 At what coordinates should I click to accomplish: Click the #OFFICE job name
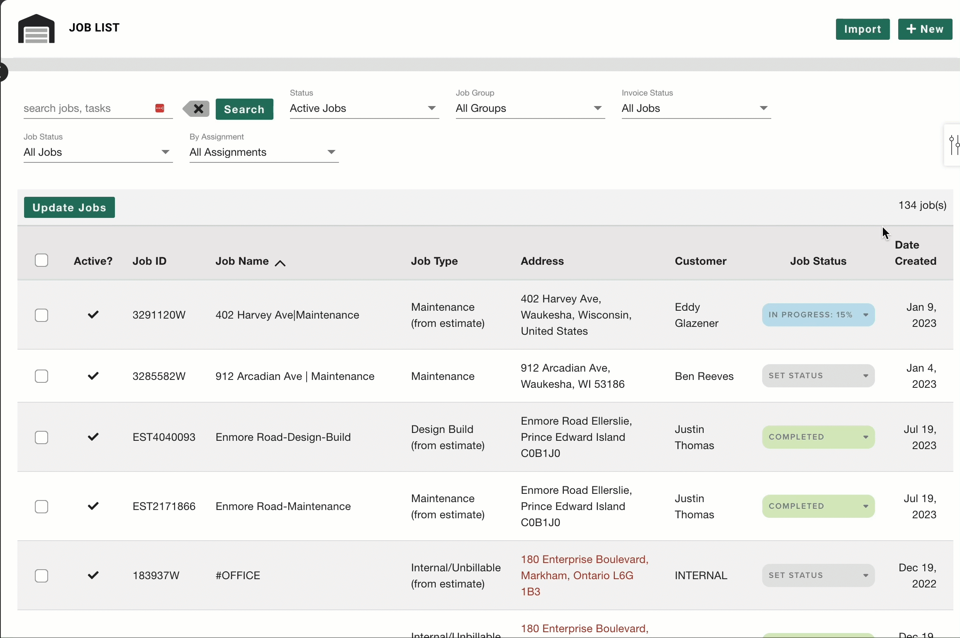click(x=238, y=575)
